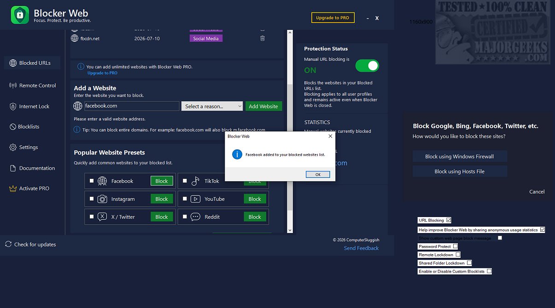
Task: Click OK in the Blocker Web dialog
Action: [x=318, y=175]
